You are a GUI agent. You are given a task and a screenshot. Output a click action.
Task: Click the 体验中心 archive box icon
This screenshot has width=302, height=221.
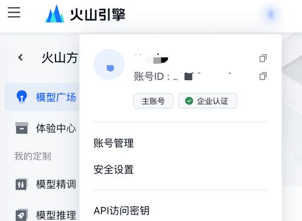[x=22, y=128]
